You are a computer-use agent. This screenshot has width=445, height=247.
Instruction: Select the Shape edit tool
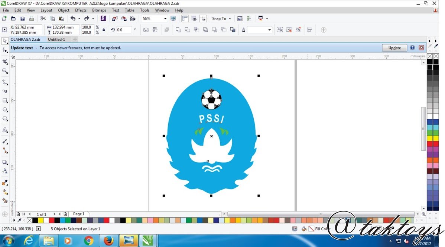pyautogui.click(x=5, y=50)
